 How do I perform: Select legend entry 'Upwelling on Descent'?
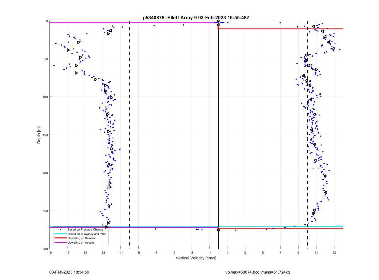(81, 238)
